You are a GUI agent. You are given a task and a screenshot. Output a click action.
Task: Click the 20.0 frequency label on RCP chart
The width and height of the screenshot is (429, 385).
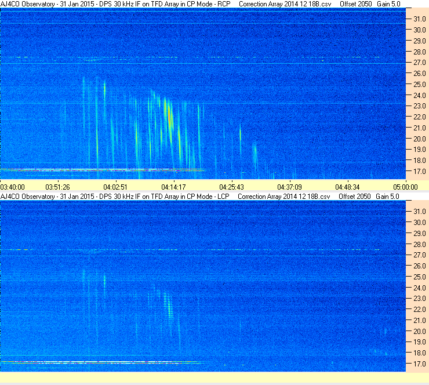click(420, 139)
